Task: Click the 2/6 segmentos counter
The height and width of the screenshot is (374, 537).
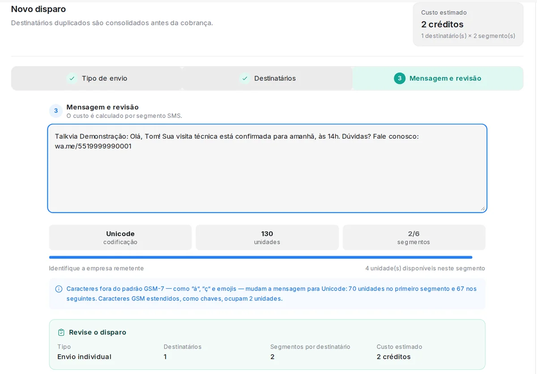Action: pos(414,237)
